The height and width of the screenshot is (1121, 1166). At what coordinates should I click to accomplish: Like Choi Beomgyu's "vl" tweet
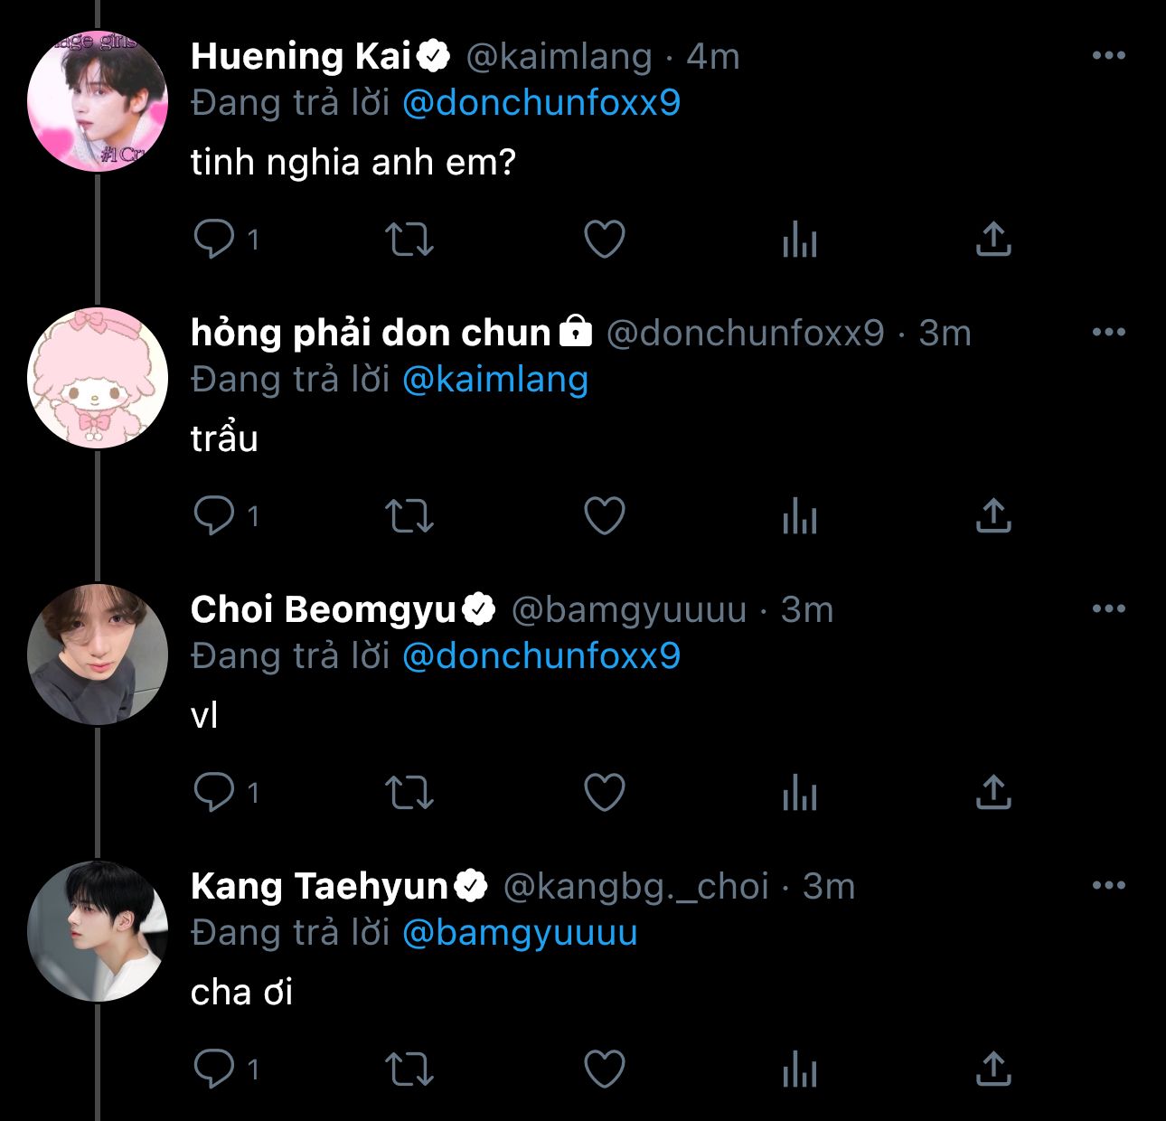point(605,793)
